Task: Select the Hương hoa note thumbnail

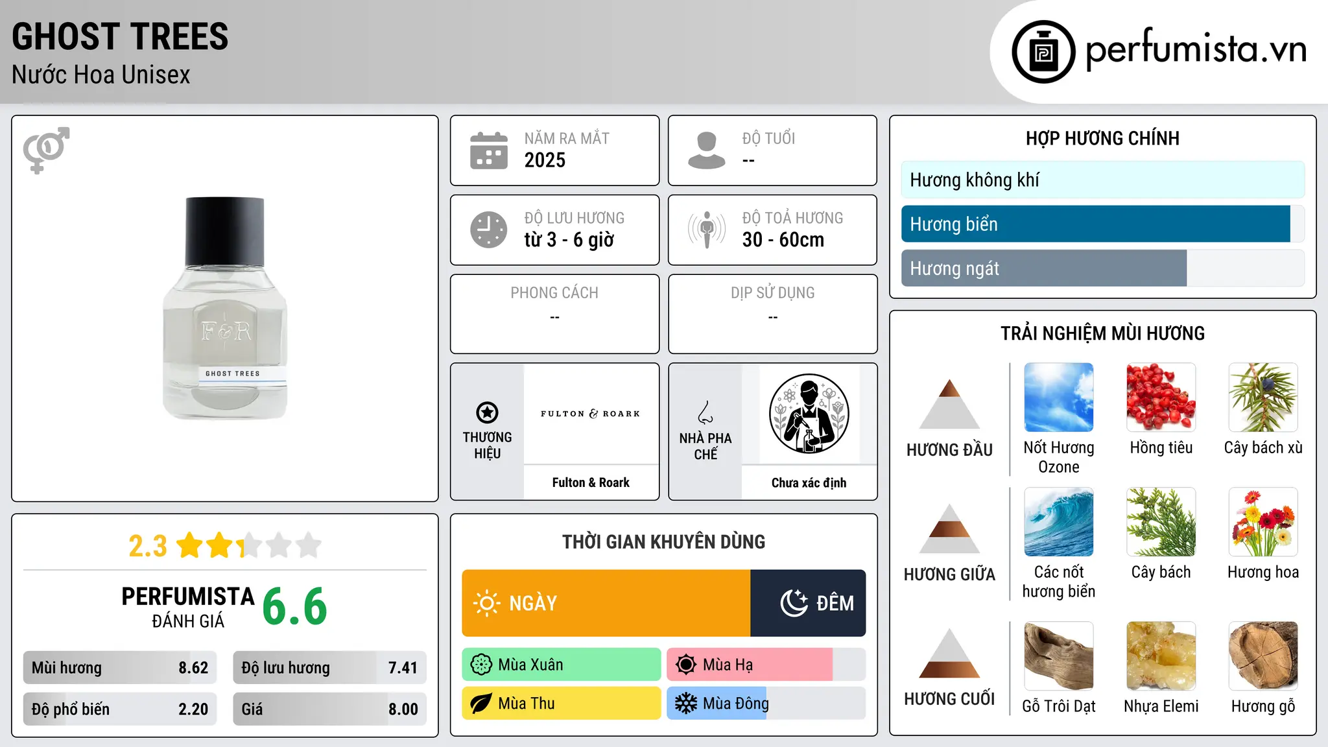Action: [x=1263, y=522]
